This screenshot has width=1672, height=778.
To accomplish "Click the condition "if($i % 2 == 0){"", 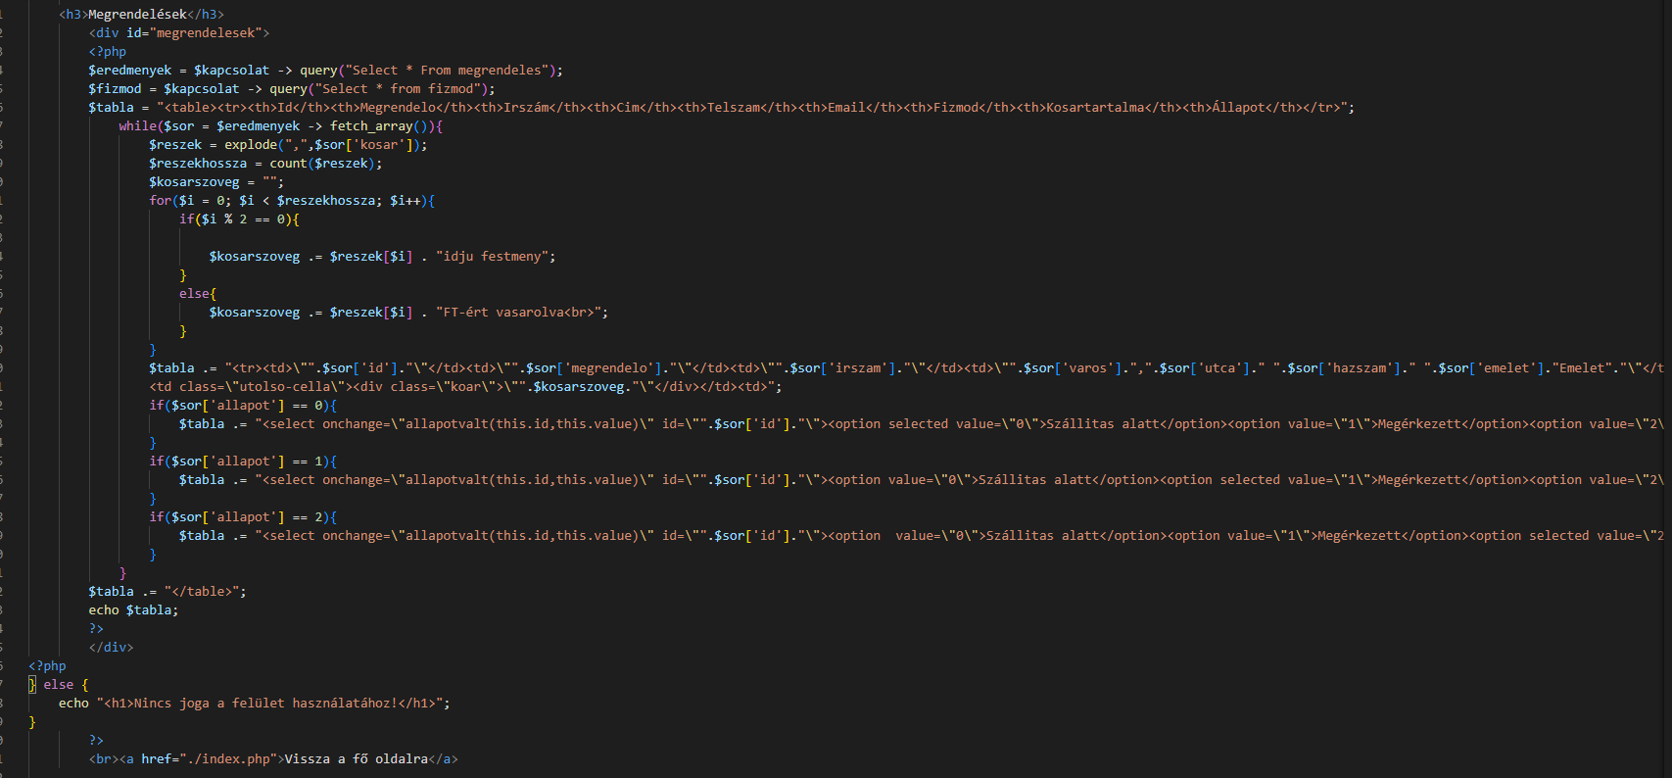I will pos(239,219).
